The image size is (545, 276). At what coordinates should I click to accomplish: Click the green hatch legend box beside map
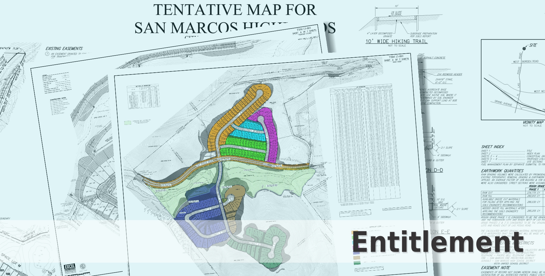click(128, 123)
